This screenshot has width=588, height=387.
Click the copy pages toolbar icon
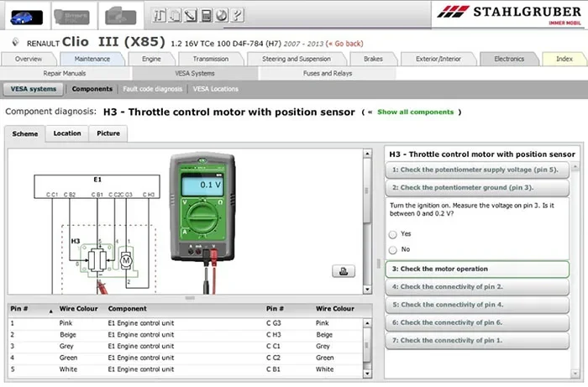coord(175,15)
